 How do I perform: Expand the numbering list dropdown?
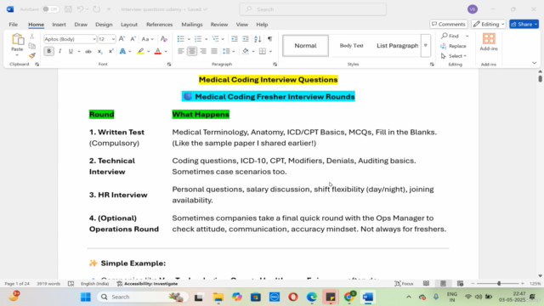tap(206, 39)
